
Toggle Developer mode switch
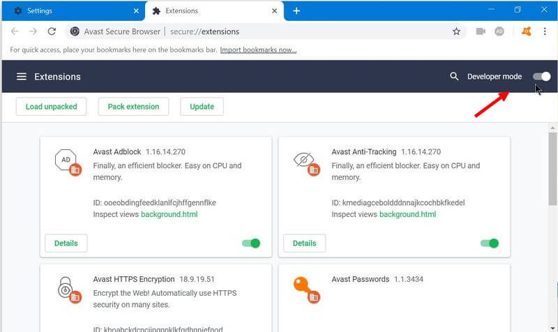point(542,77)
